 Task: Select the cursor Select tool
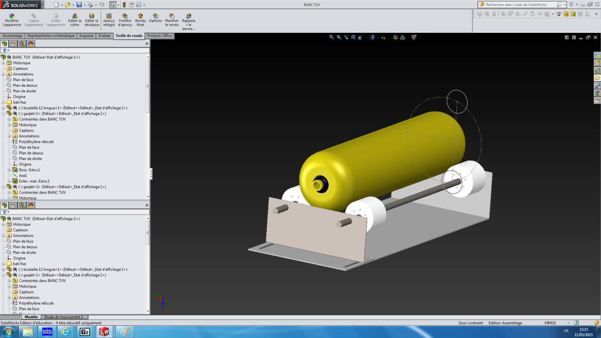coord(113,5)
